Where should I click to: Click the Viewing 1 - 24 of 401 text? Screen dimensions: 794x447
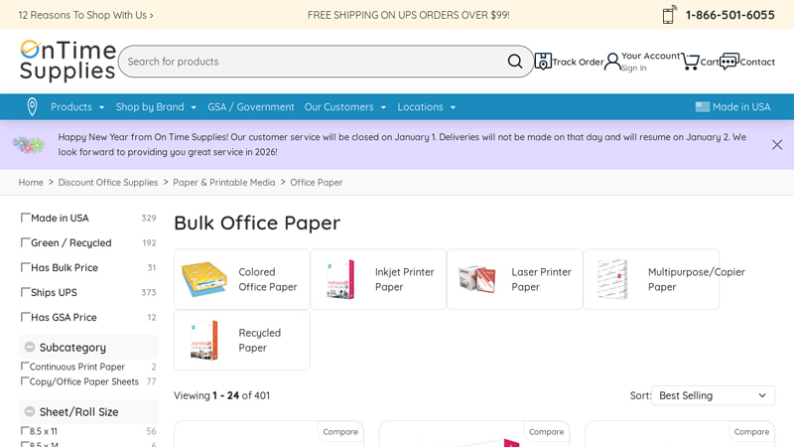pyautogui.click(x=221, y=395)
